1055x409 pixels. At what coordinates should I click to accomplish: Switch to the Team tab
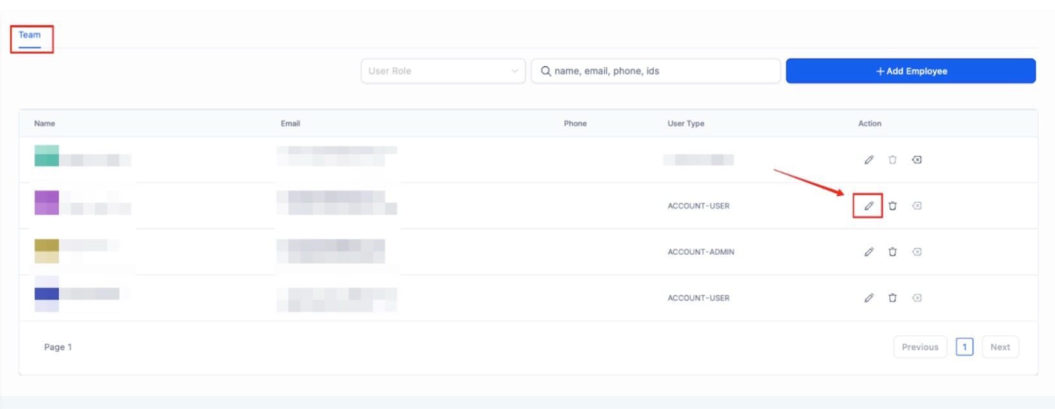point(30,35)
